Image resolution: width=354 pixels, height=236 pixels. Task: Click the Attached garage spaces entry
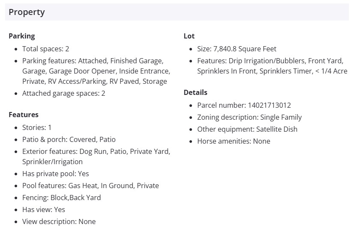(63, 93)
